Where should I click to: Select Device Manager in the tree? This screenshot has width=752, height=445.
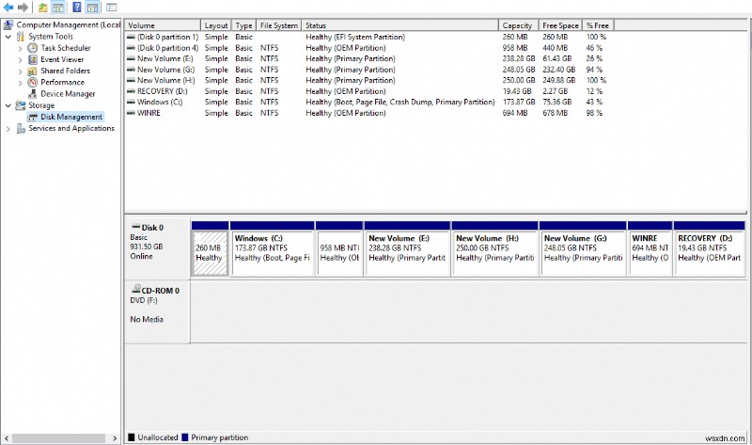(x=68, y=93)
